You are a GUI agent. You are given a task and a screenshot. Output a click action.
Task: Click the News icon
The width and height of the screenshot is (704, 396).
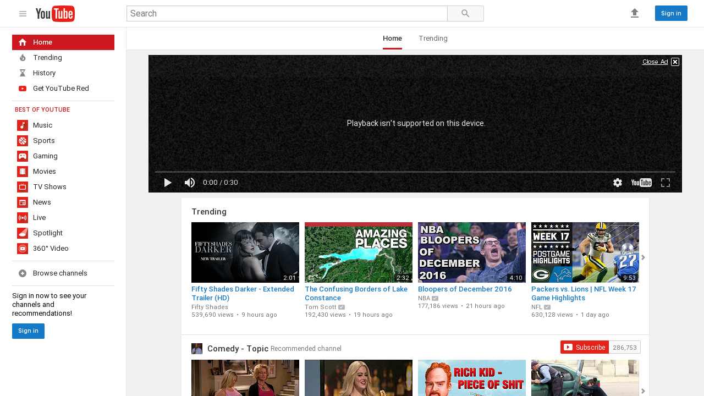coord(23,202)
